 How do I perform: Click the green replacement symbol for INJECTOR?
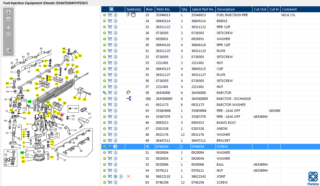pos(128,92)
